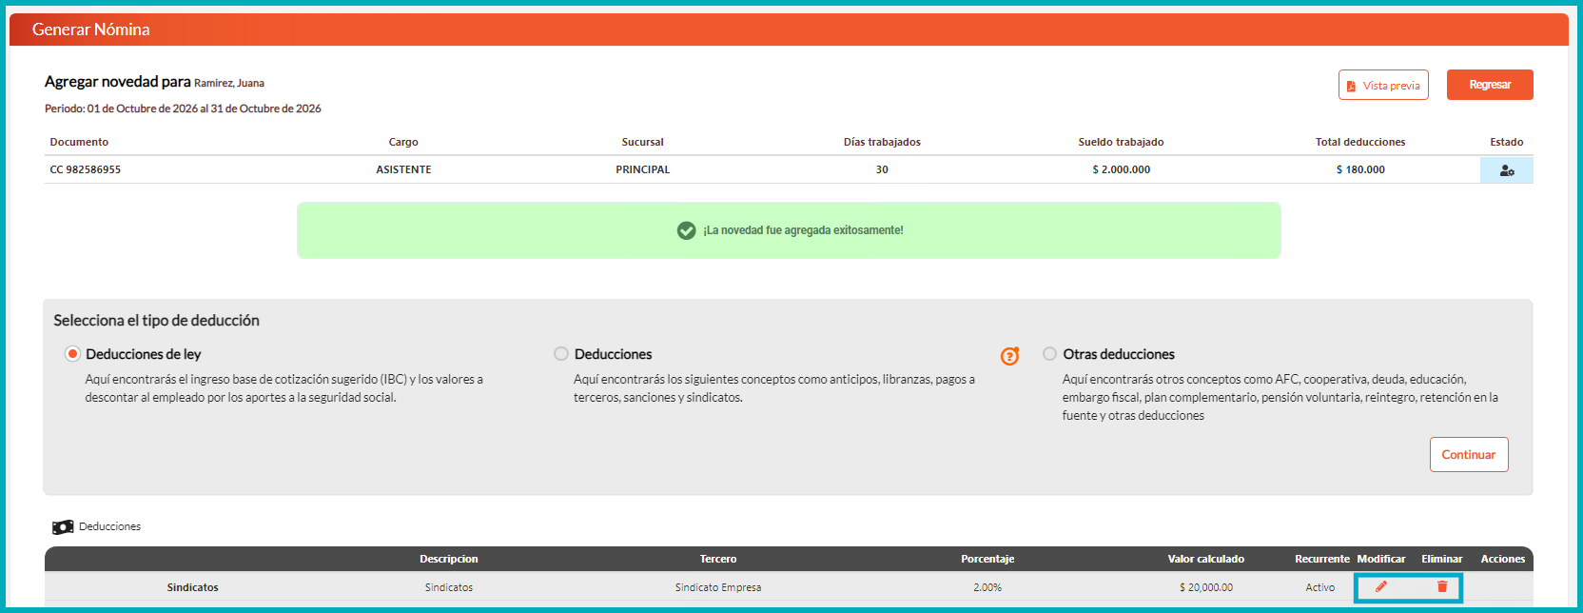Image resolution: width=1583 pixels, height=613 pixels.
Task: Select the Deducciones radio button
Action: pyautogui.click(x=561, y=354)
